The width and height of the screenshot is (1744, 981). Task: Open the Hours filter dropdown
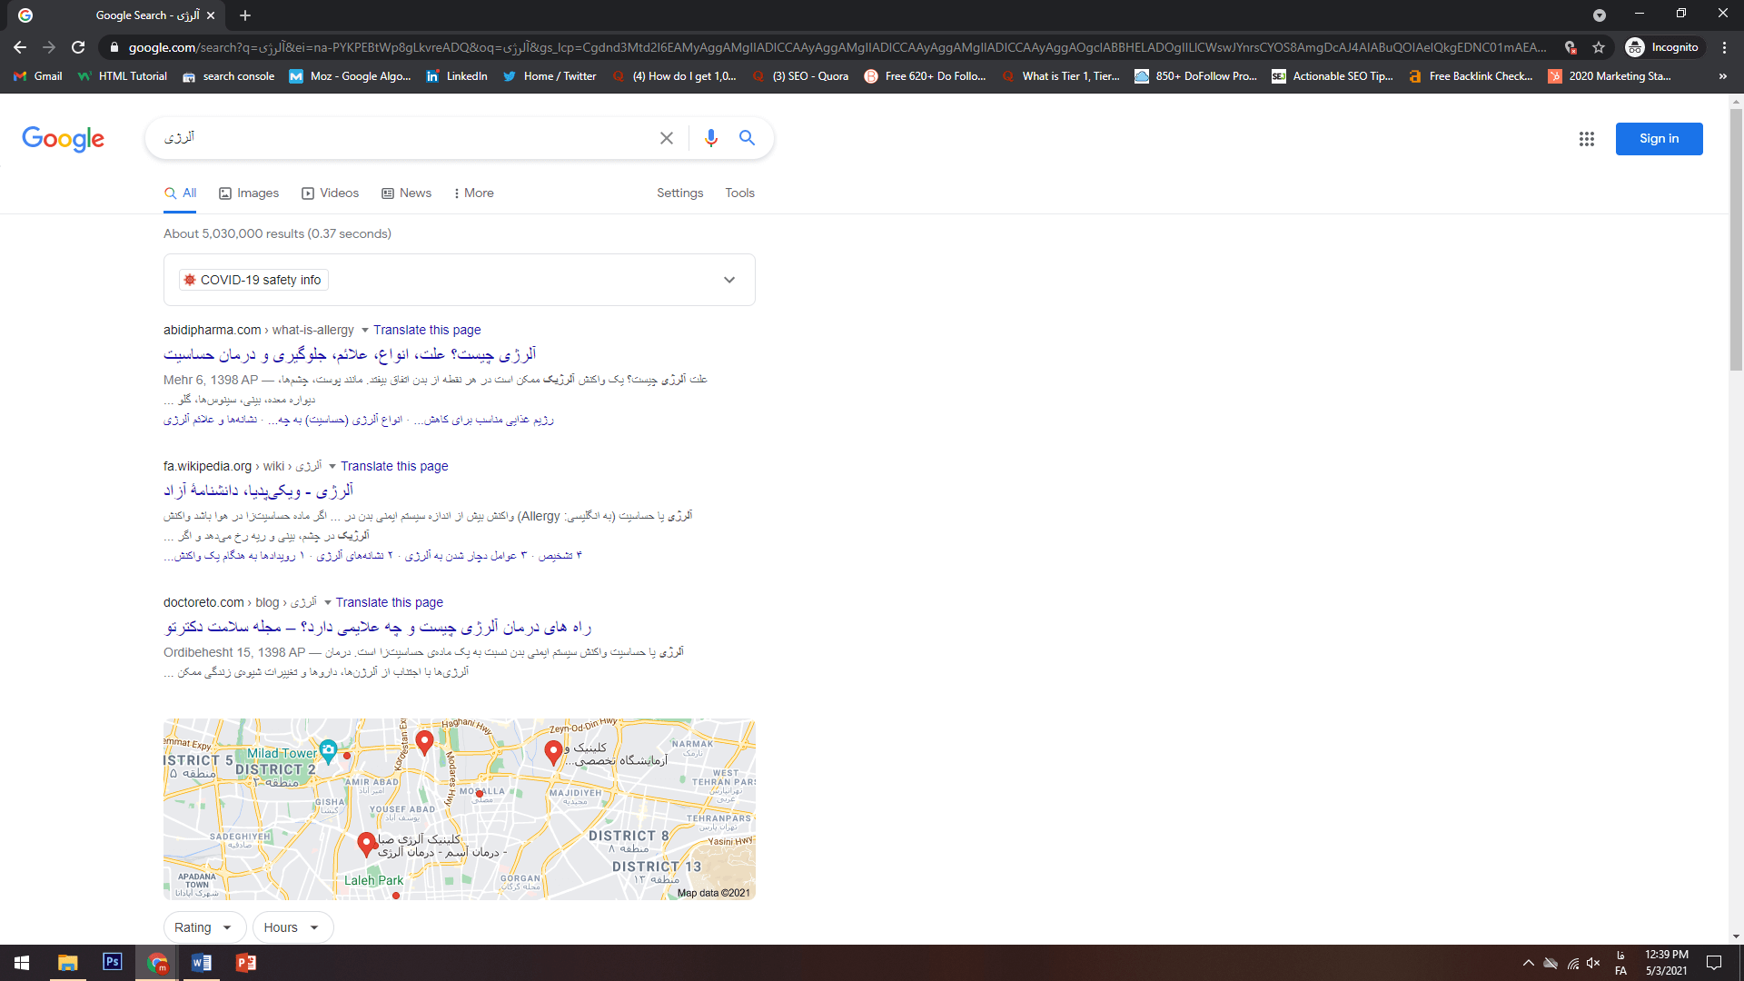tap(292, 927)
